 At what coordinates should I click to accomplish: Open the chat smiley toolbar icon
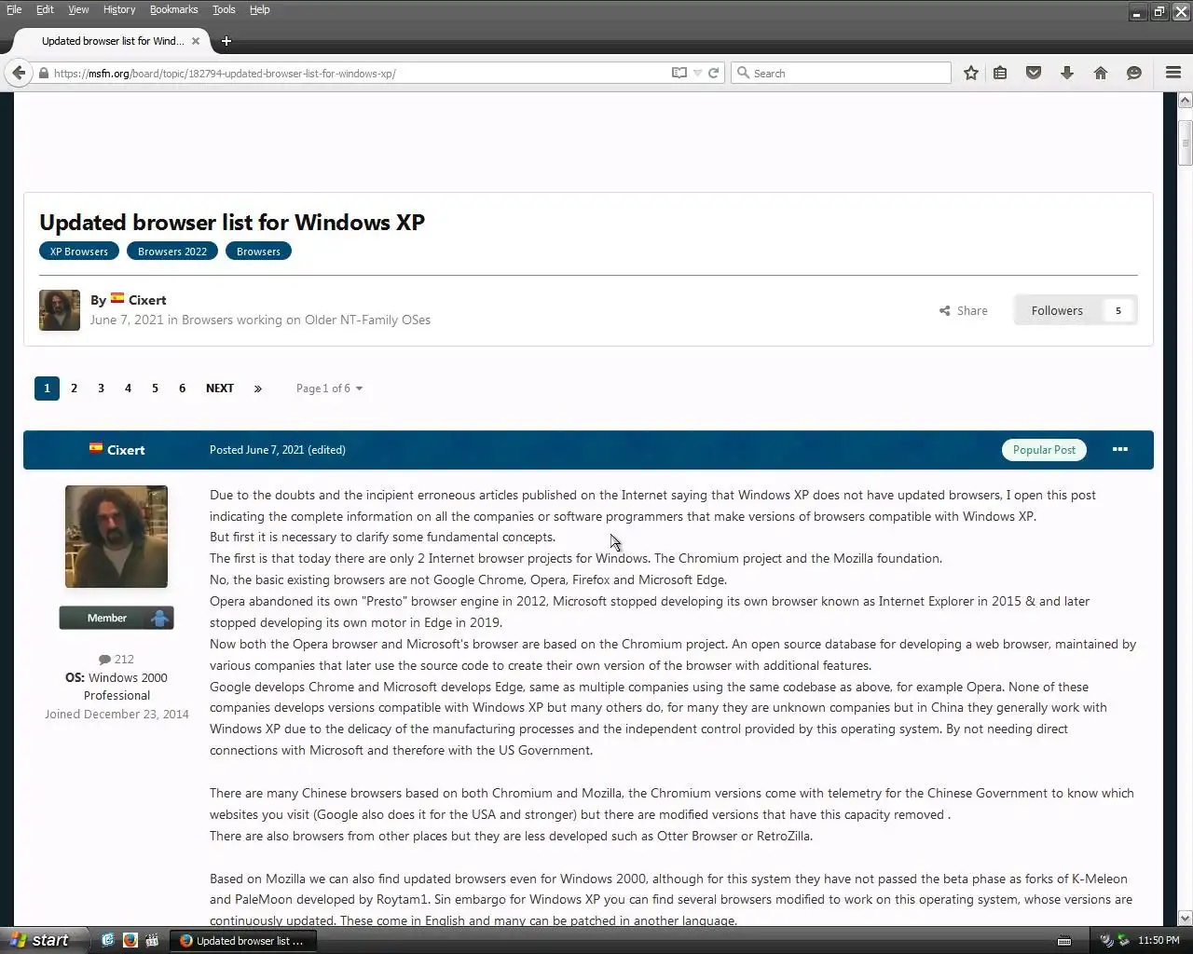pos(1134,73)
